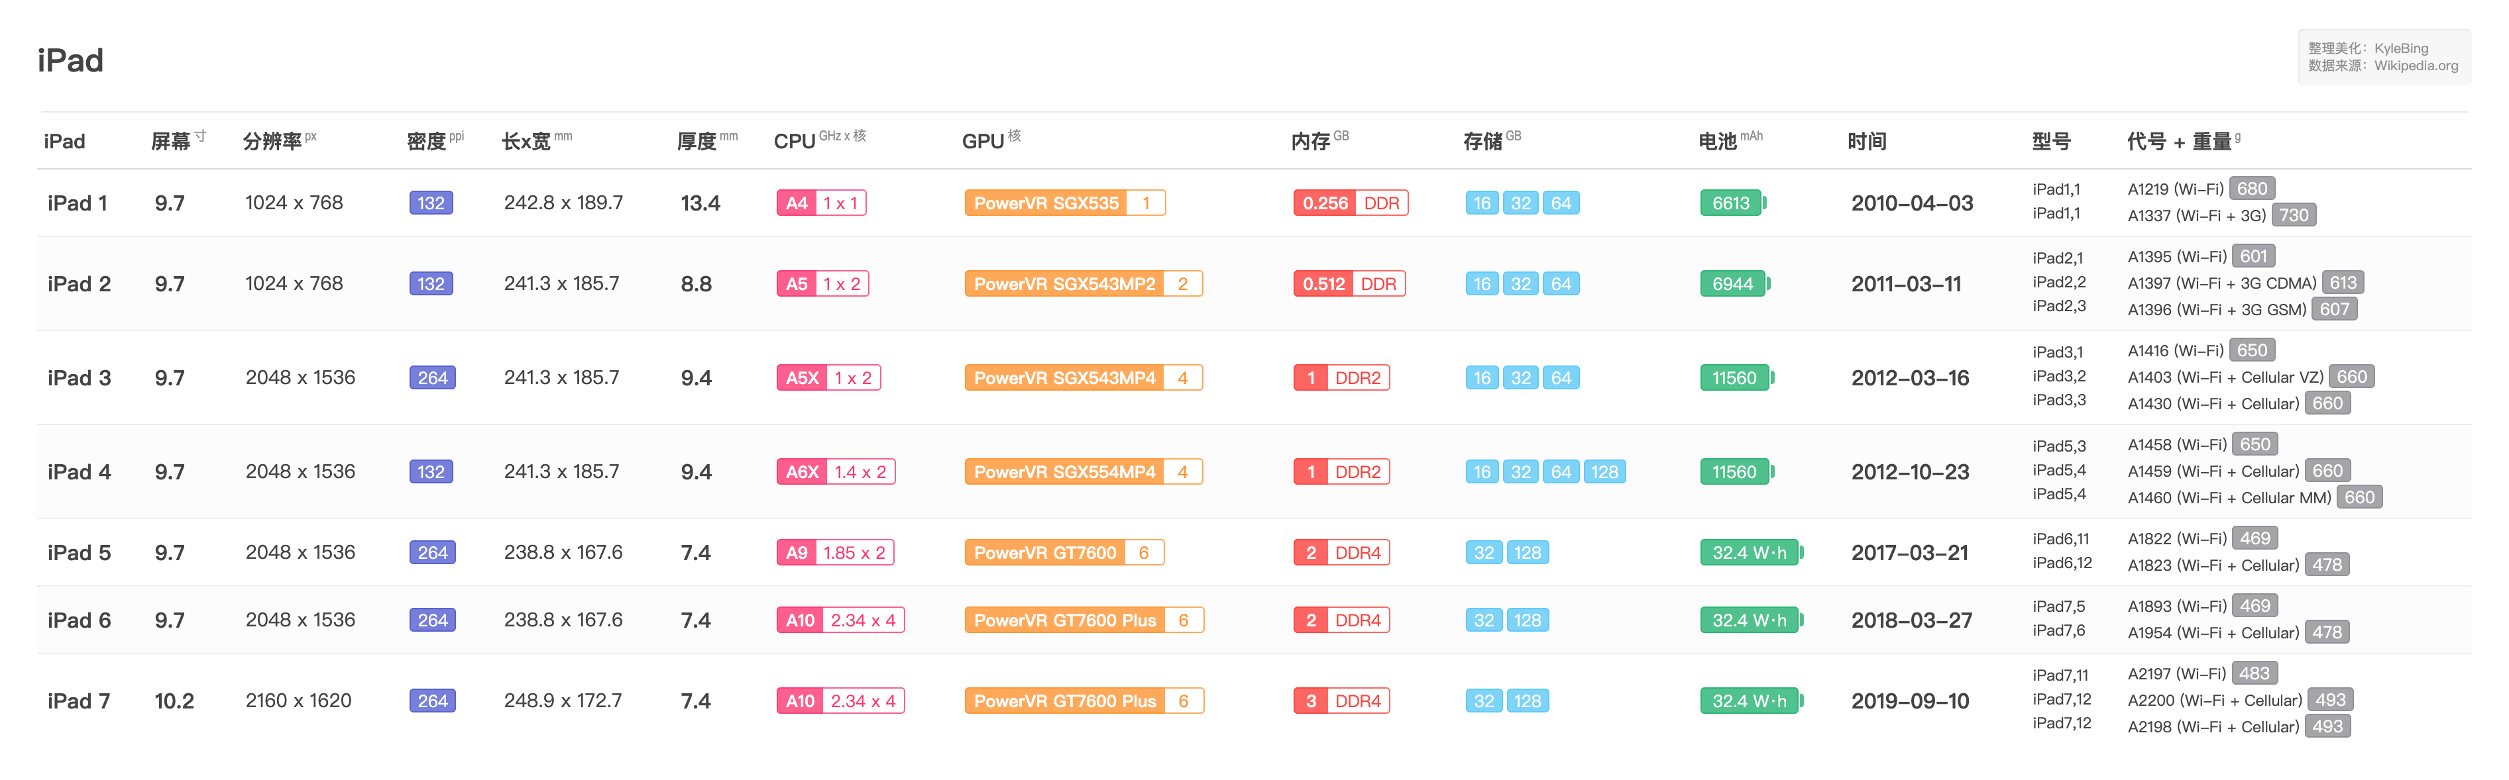Click the 型号 column header
Image resolution: width=2509 pixels, height=780 pixels.
pos(2051,141)
